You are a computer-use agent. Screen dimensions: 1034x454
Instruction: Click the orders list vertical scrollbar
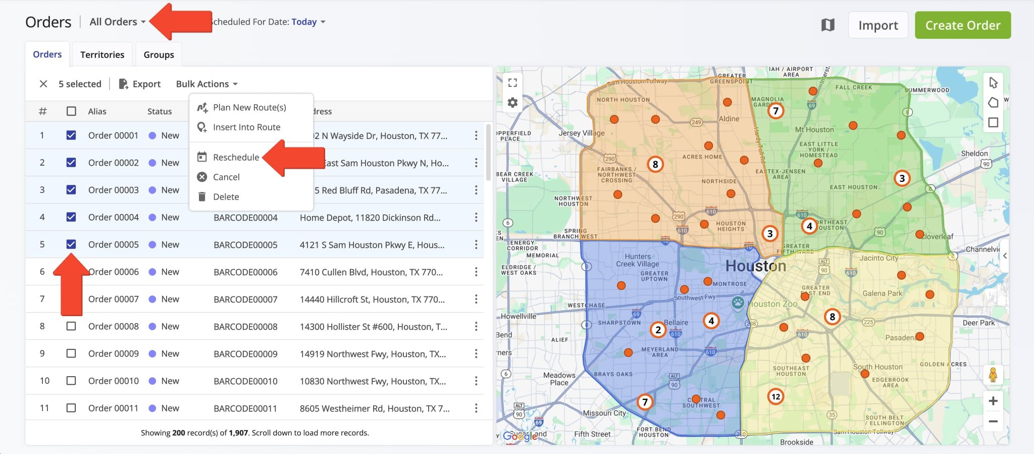click(488, 152)
